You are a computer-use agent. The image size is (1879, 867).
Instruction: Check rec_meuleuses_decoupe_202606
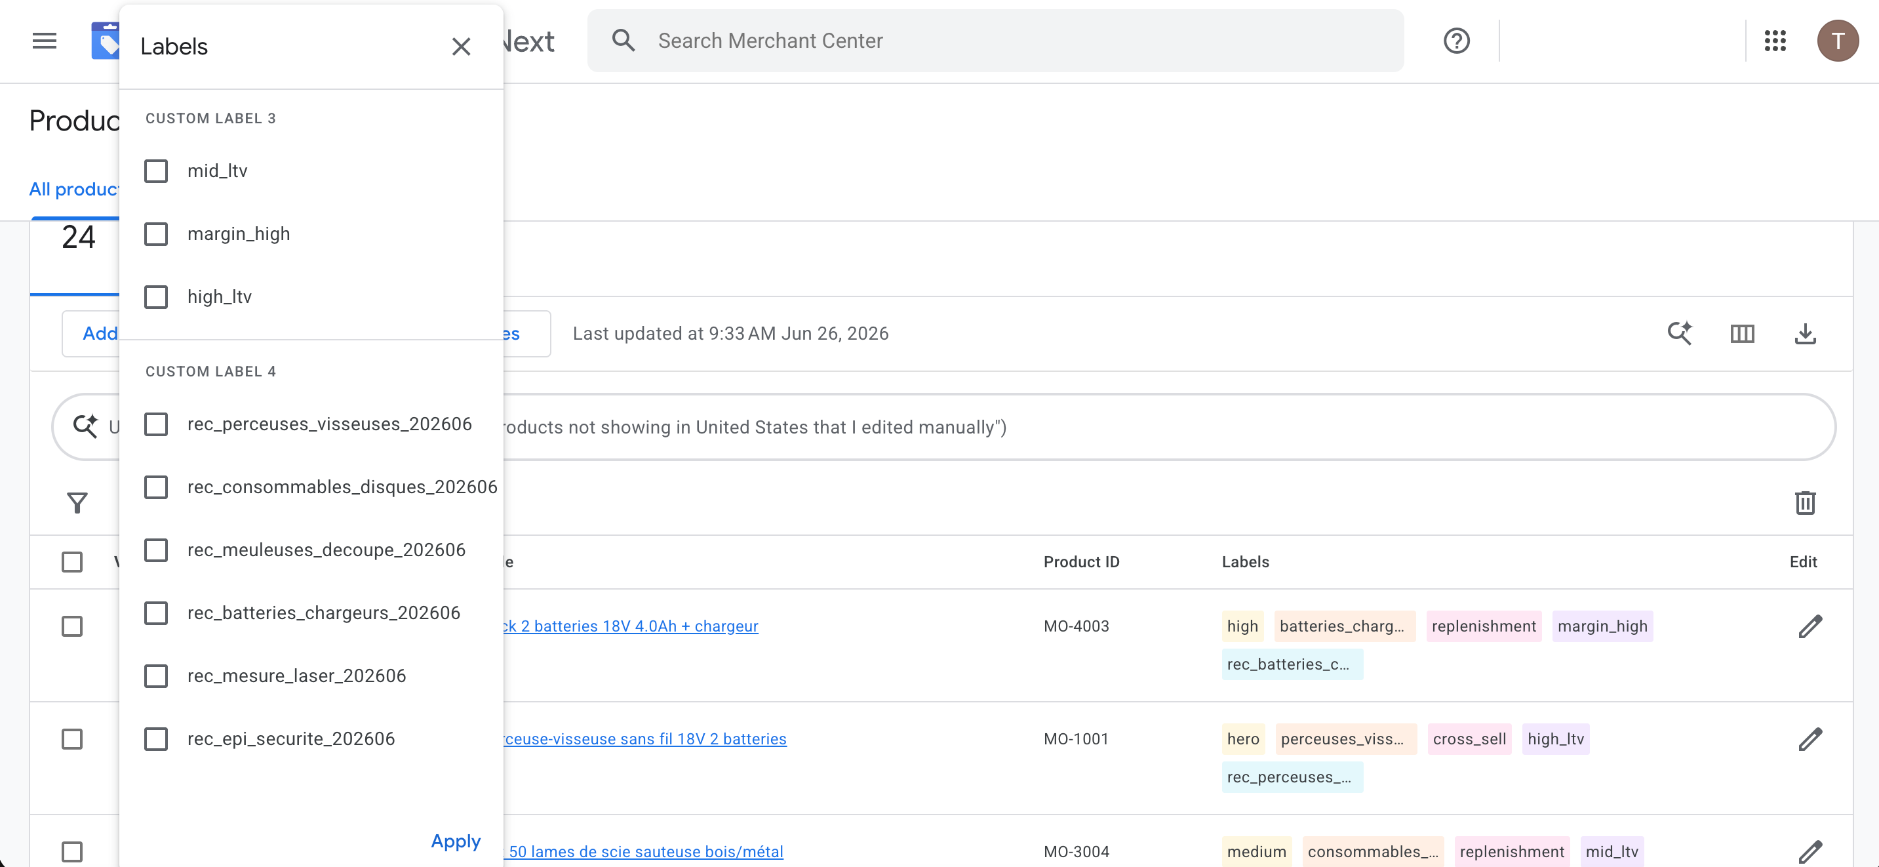pyautogui.click(x=156, y=550)
